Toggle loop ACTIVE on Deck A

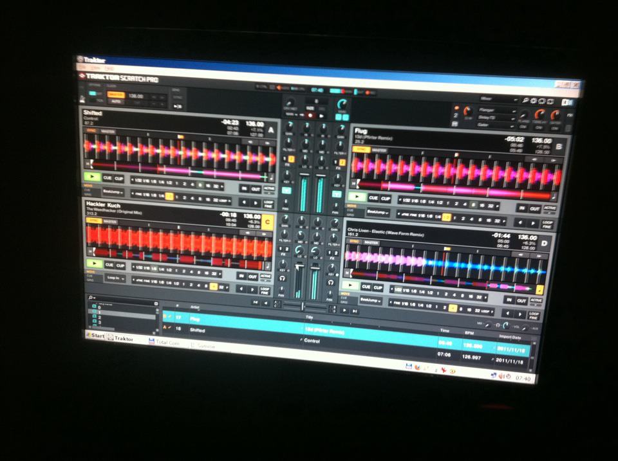(269, 189)
